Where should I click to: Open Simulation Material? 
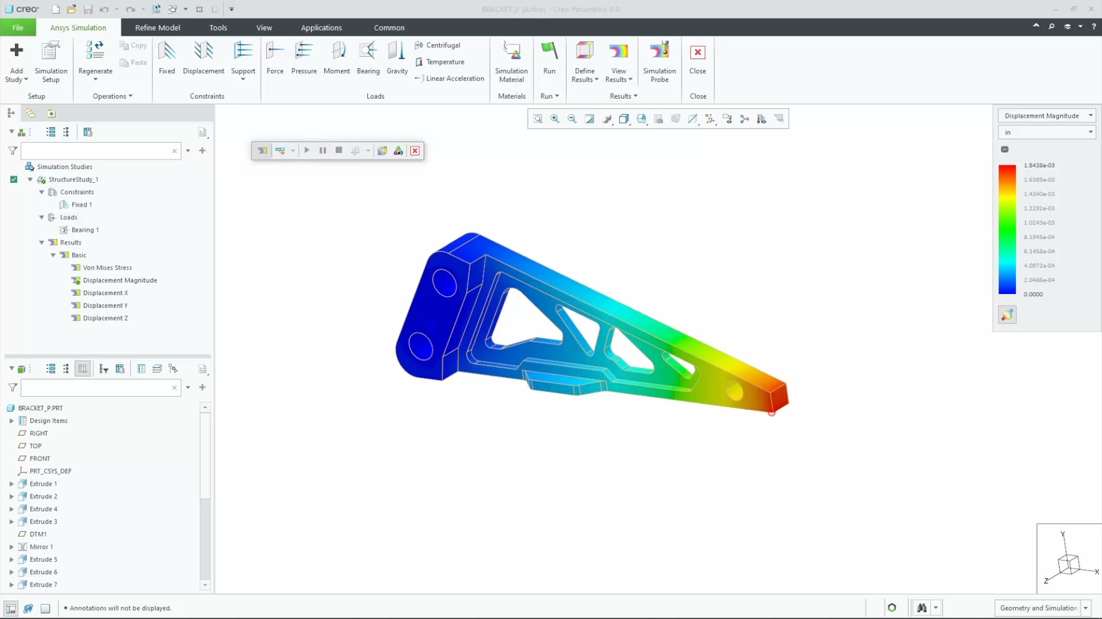coord(511,62)
